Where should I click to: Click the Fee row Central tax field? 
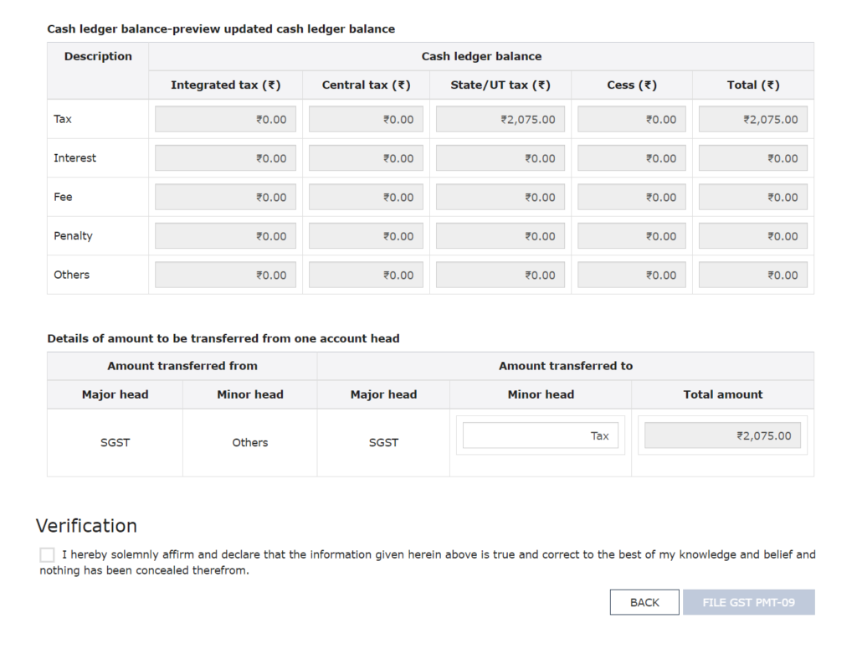[x=366, y=198]
